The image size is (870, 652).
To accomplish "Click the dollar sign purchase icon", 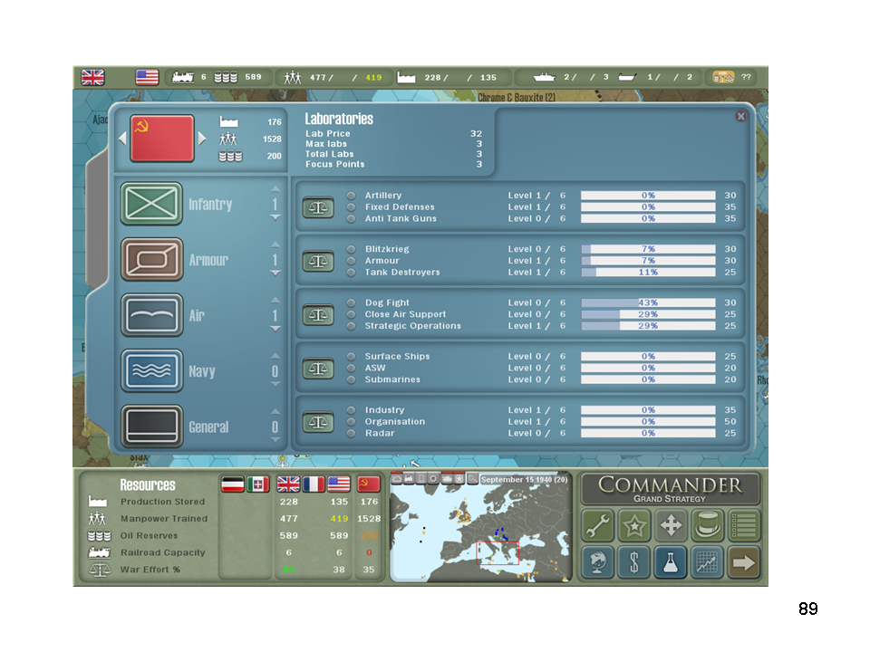I will pos(633,562).
